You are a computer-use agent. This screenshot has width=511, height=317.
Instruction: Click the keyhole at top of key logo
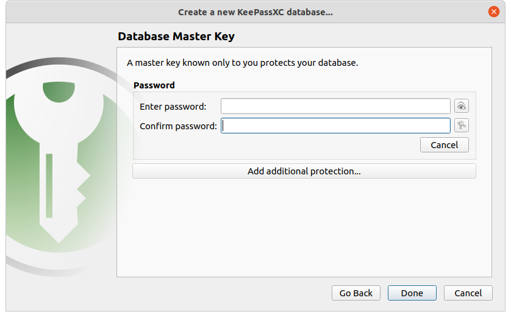pyautogui.click(x=59, y=91)
